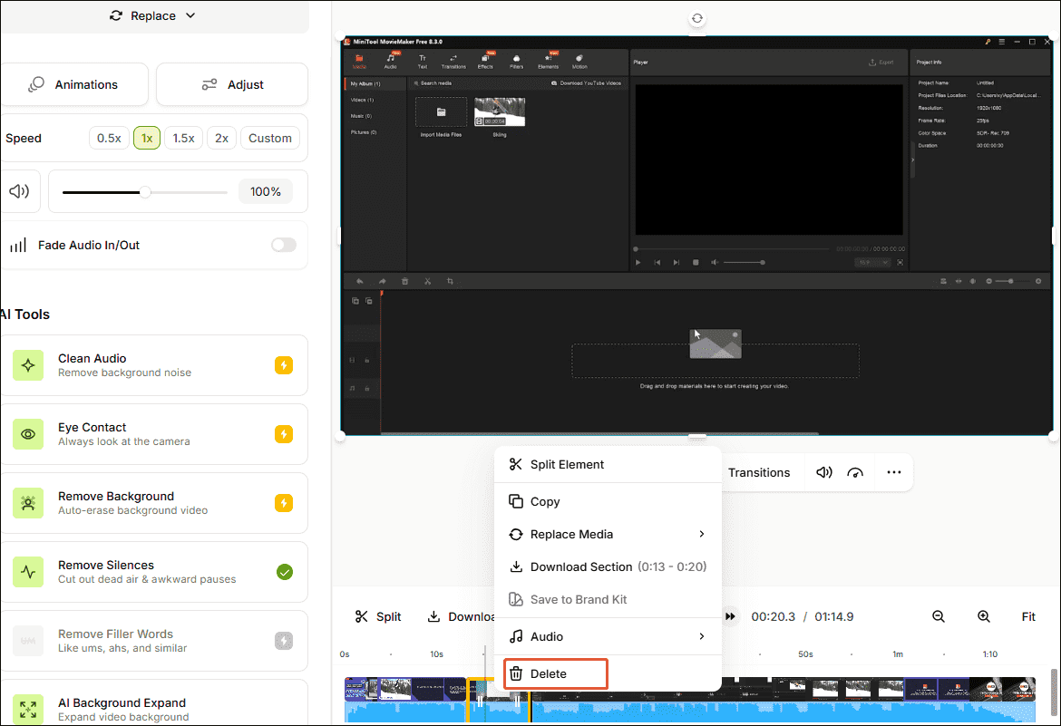Choose Download Section from context menu
The image size is (1061, 726).
pyautogui.click(x=607, y=566)
